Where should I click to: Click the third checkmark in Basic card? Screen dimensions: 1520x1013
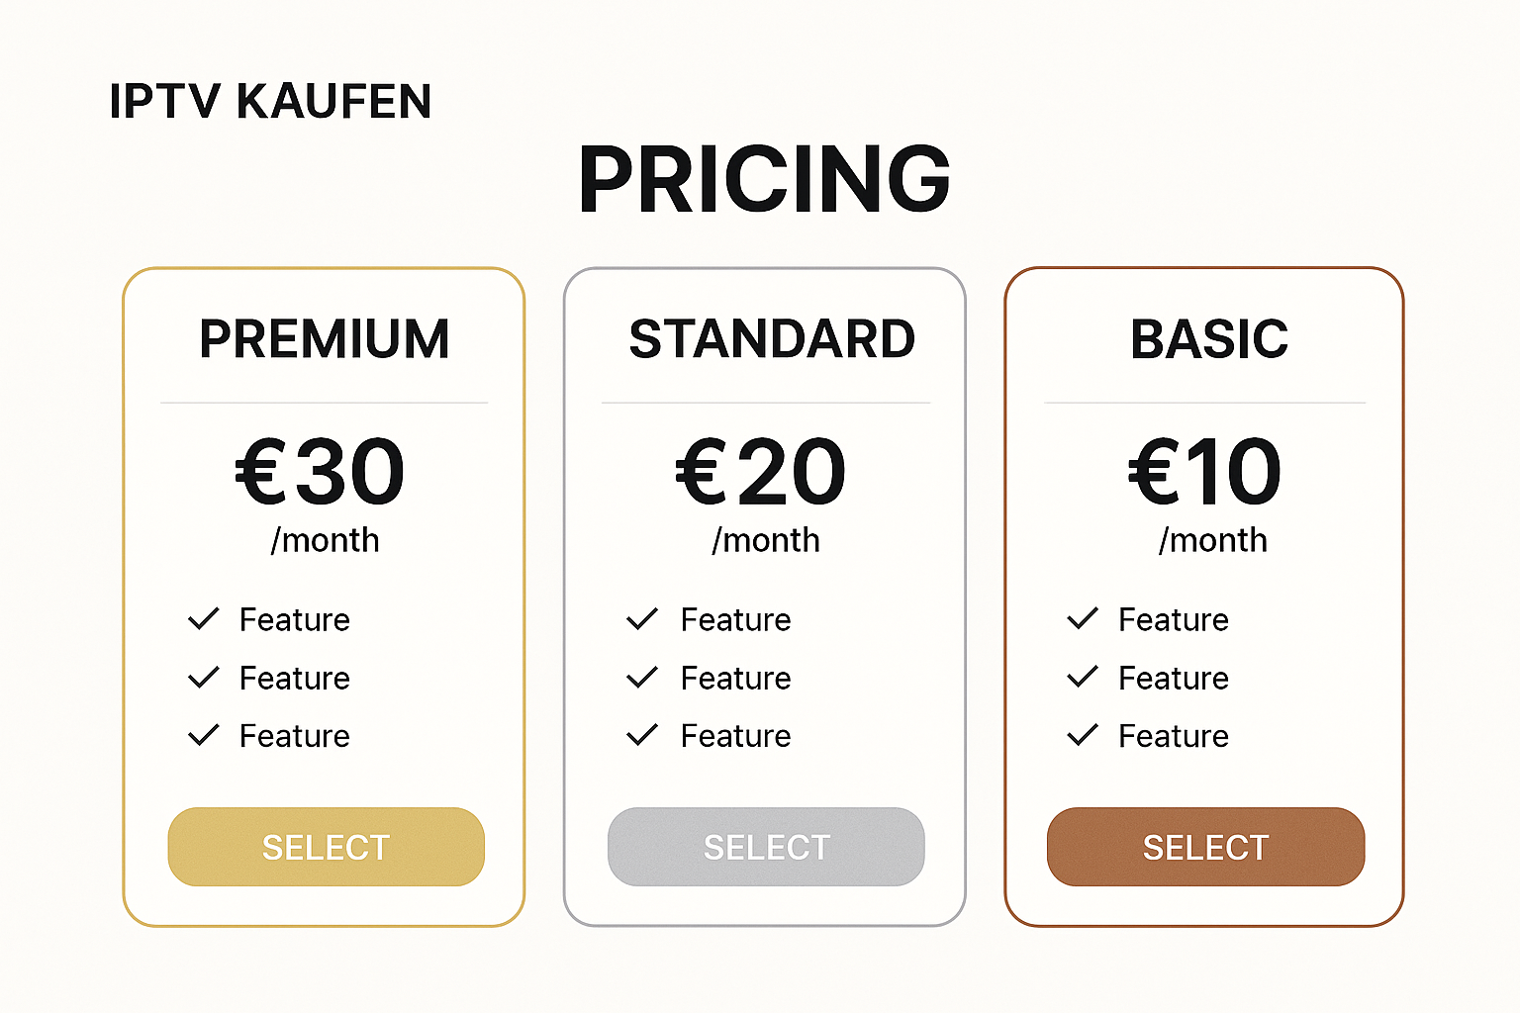(x=1083, y=735)
